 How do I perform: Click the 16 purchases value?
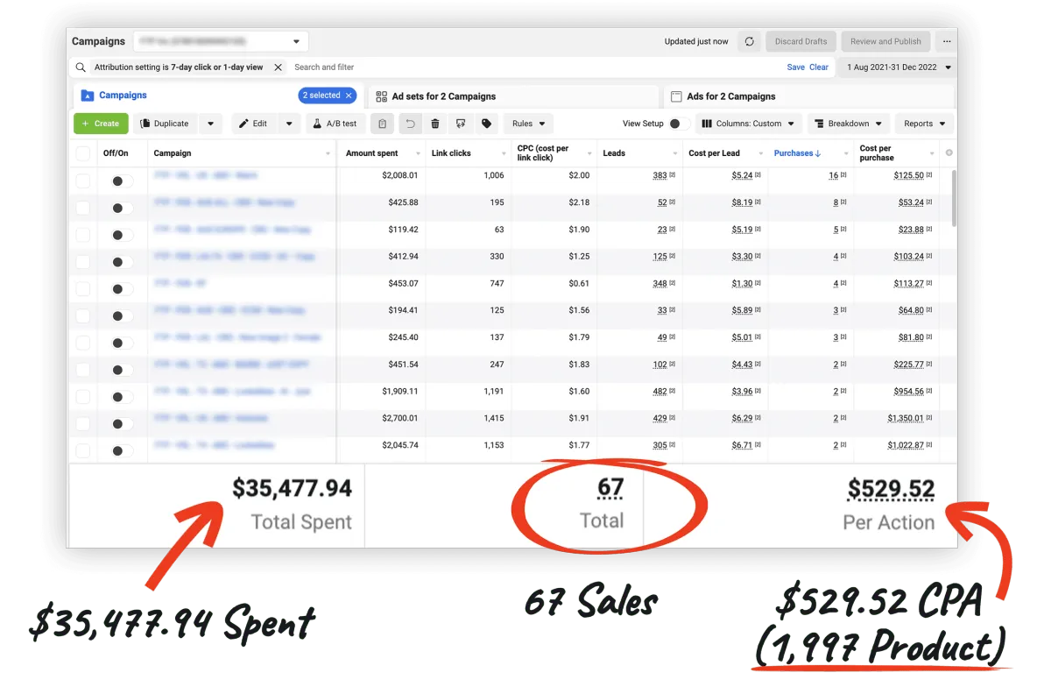tap(834, 175)
